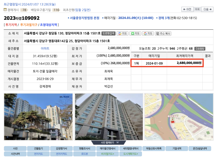Copy address with 주소 복사 button
This screenshot has height=159, width=217.
(163, 33)
